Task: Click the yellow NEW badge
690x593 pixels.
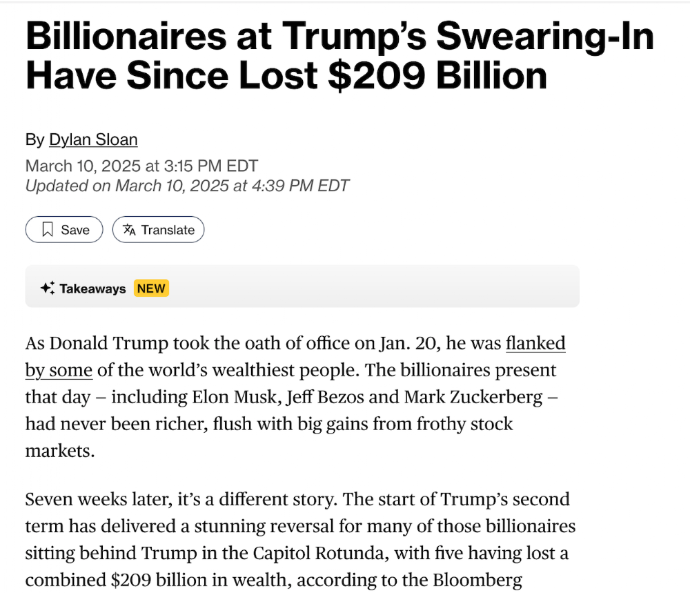Action: pyautogui.click(x=151, y=289)
